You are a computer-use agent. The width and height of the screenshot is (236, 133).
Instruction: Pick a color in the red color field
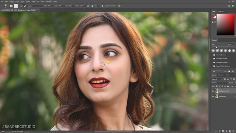225,25
